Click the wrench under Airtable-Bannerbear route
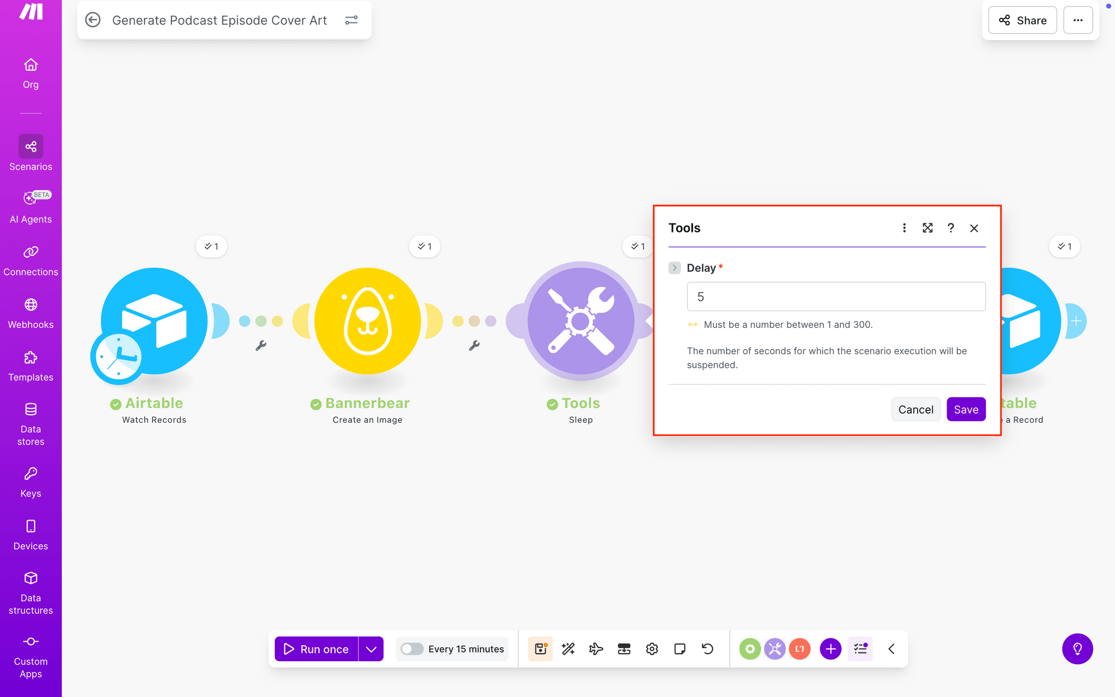Viewport: 1115px width, 697px height. [x=261, y=346]
